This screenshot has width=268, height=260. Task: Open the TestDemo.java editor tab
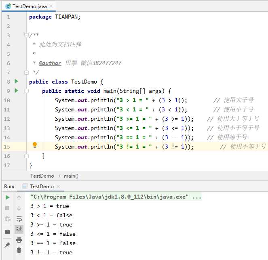tap(29, 6)
